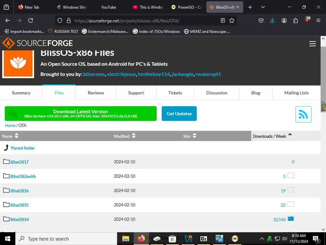The width and height of the screenshot is (326, 245).
Task: Toggle reader view icon
Action: (223, 20)
